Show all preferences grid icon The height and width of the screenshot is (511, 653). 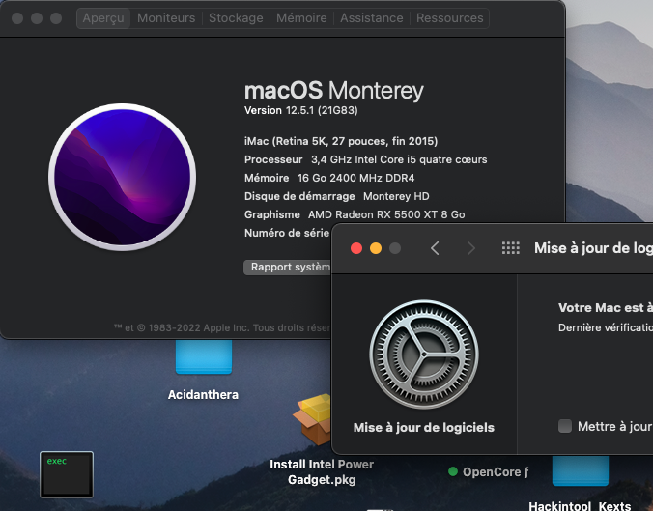[511, 248]
